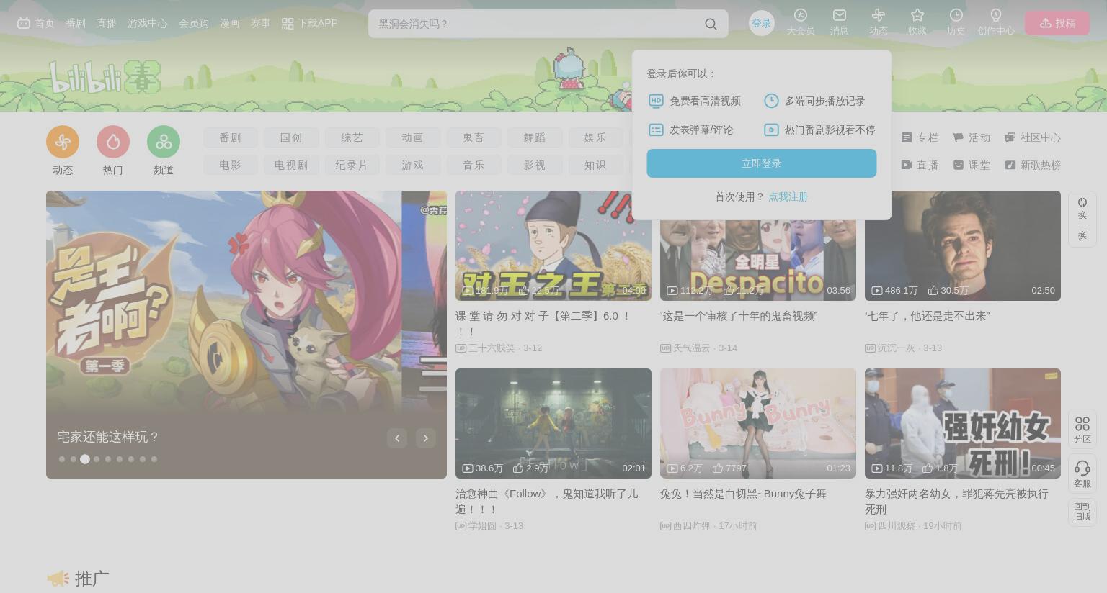Open the 大会员 icon
Image resolution: width=1107 pixels, height=593 pixels.
coord(800,15)
